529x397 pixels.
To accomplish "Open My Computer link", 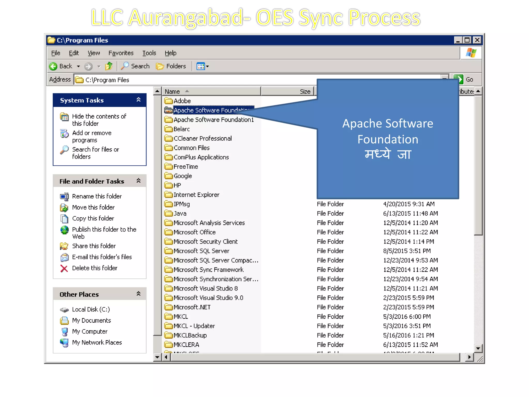I will [90, 332].
